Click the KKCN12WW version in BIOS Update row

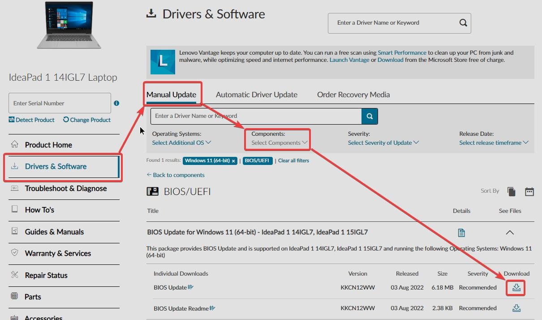click(357, 287)
